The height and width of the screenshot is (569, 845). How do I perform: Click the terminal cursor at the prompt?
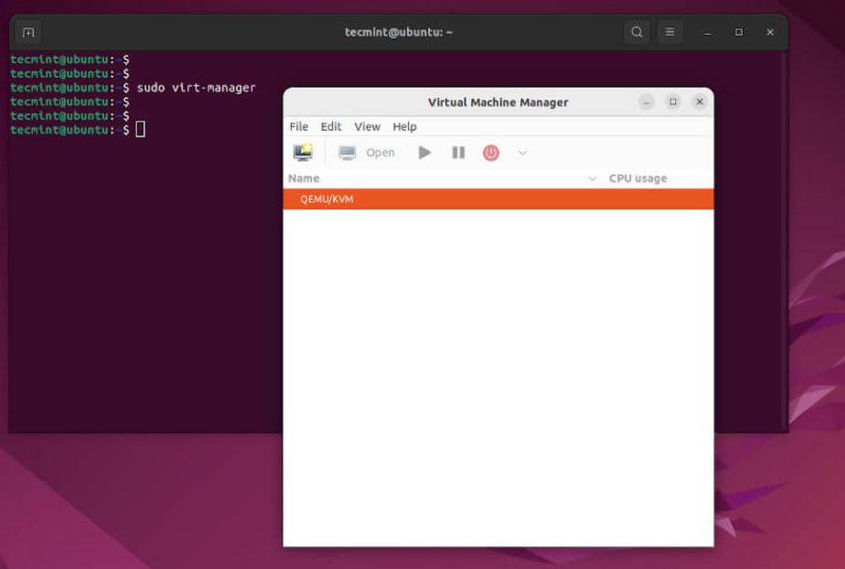tap(140, 129)
